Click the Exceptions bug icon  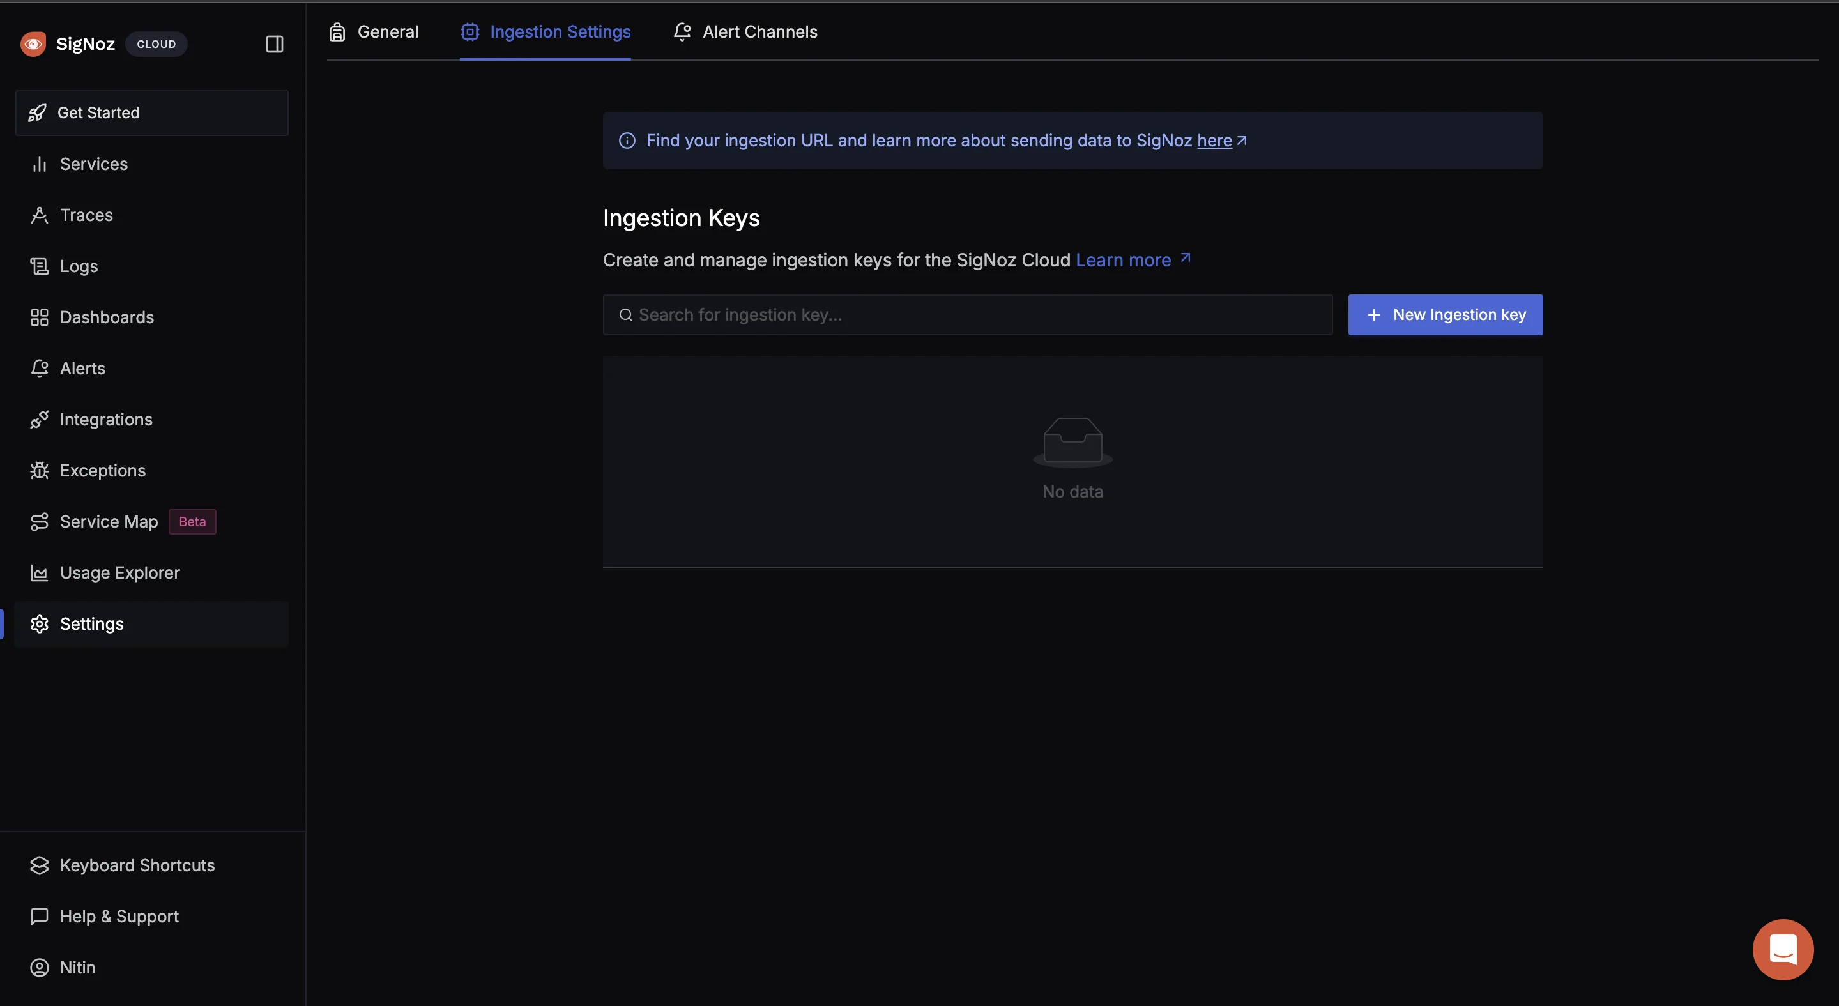coord(39,471)
